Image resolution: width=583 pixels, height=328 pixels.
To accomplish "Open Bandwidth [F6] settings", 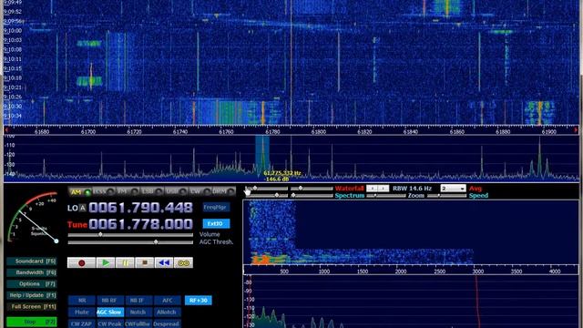I will click(32, 272).
